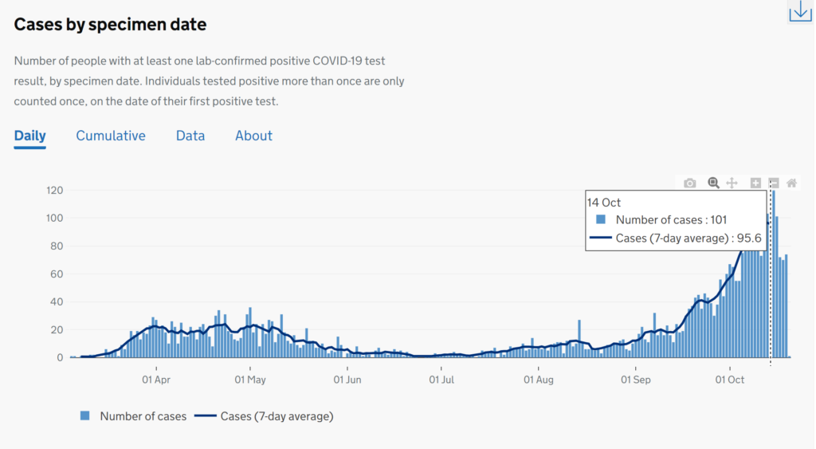This screenshot has width=816, height=449.
Task: Click the tallest bar near mid October
Action: pyautogui.click(x=774, y=274)
